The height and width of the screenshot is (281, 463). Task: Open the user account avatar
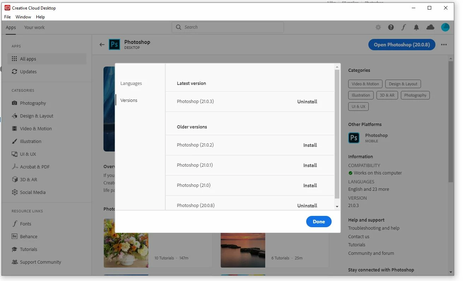[445, 27]
